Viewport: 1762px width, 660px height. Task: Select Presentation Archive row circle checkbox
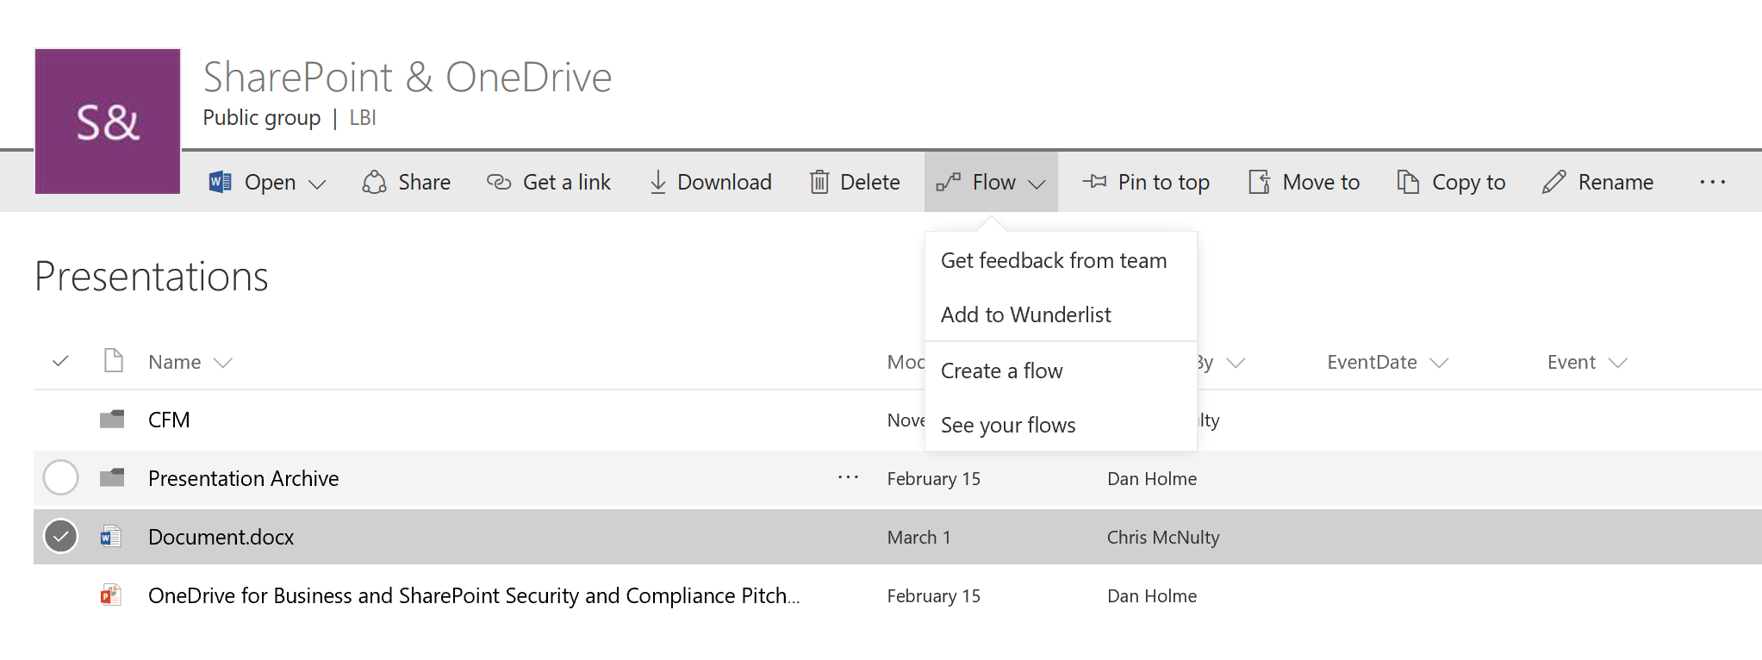coord(61,478)
